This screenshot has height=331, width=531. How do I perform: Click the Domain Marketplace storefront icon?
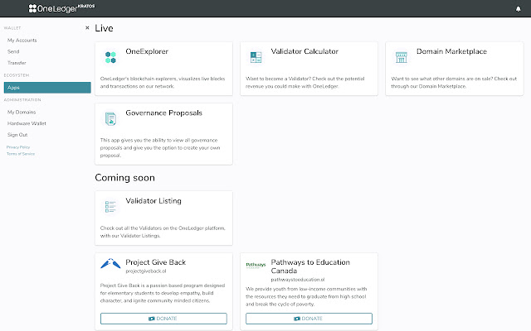(402, 57)
